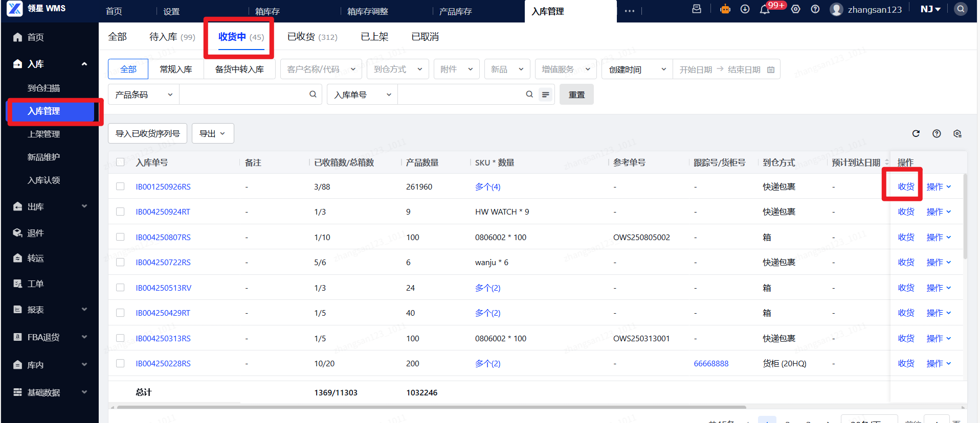
Task: Open the 导出 dropdown button
Action: click(x=213, y=133)
